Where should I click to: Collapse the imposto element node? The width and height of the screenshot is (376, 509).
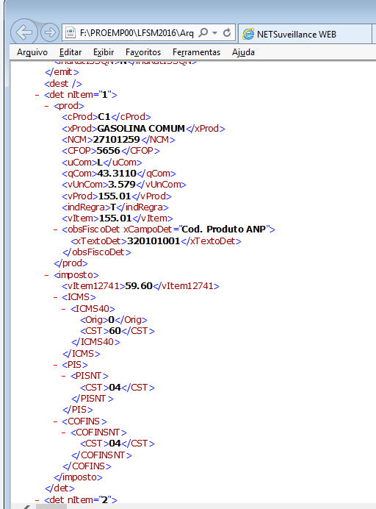coord(47,275)
